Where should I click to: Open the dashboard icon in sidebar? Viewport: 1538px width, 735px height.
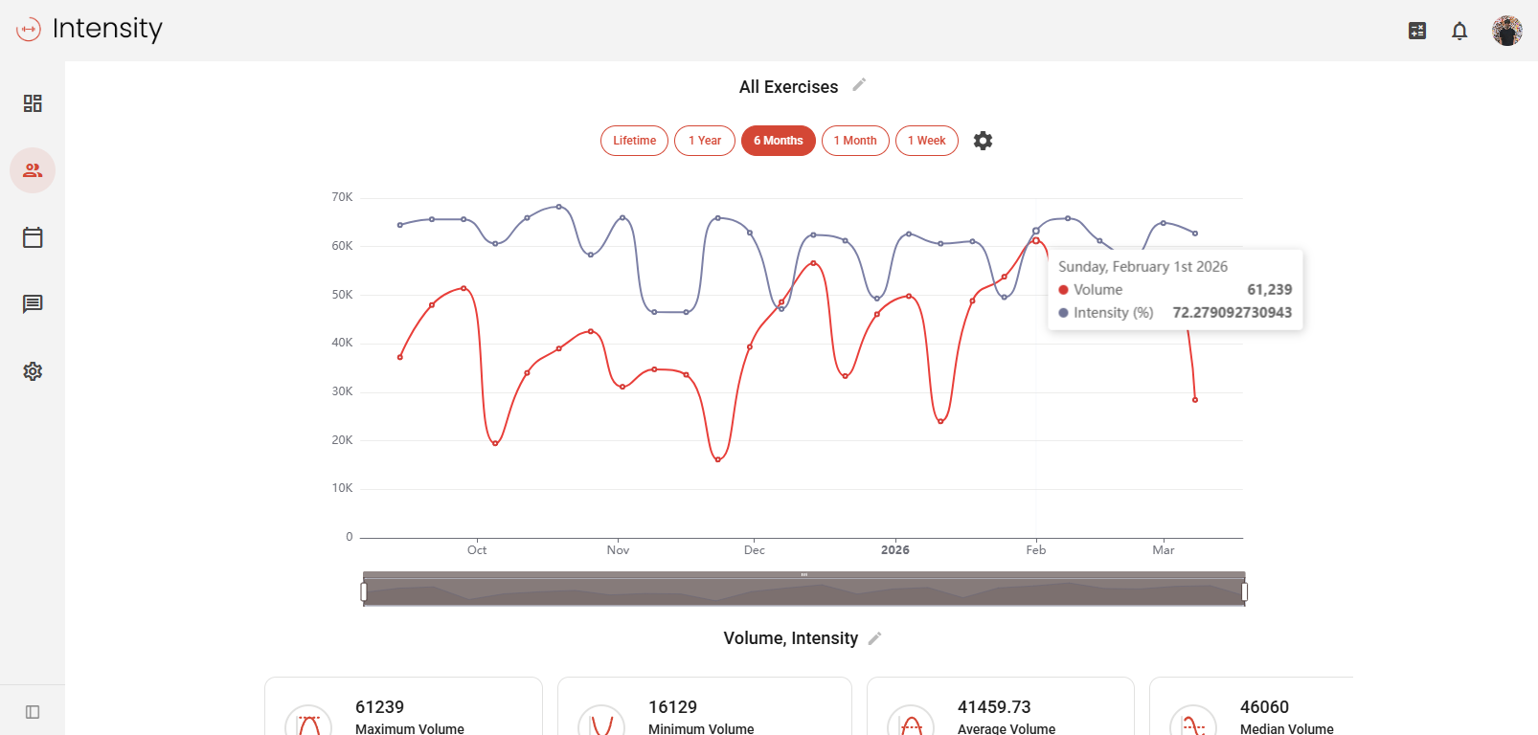(33, 103)
